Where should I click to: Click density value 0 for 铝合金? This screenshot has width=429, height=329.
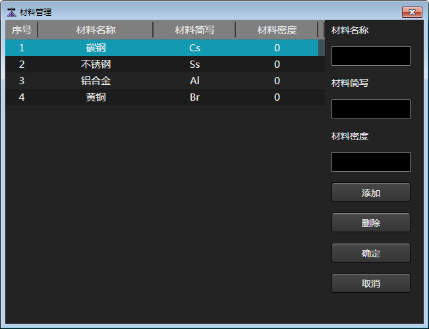[277, 81]
